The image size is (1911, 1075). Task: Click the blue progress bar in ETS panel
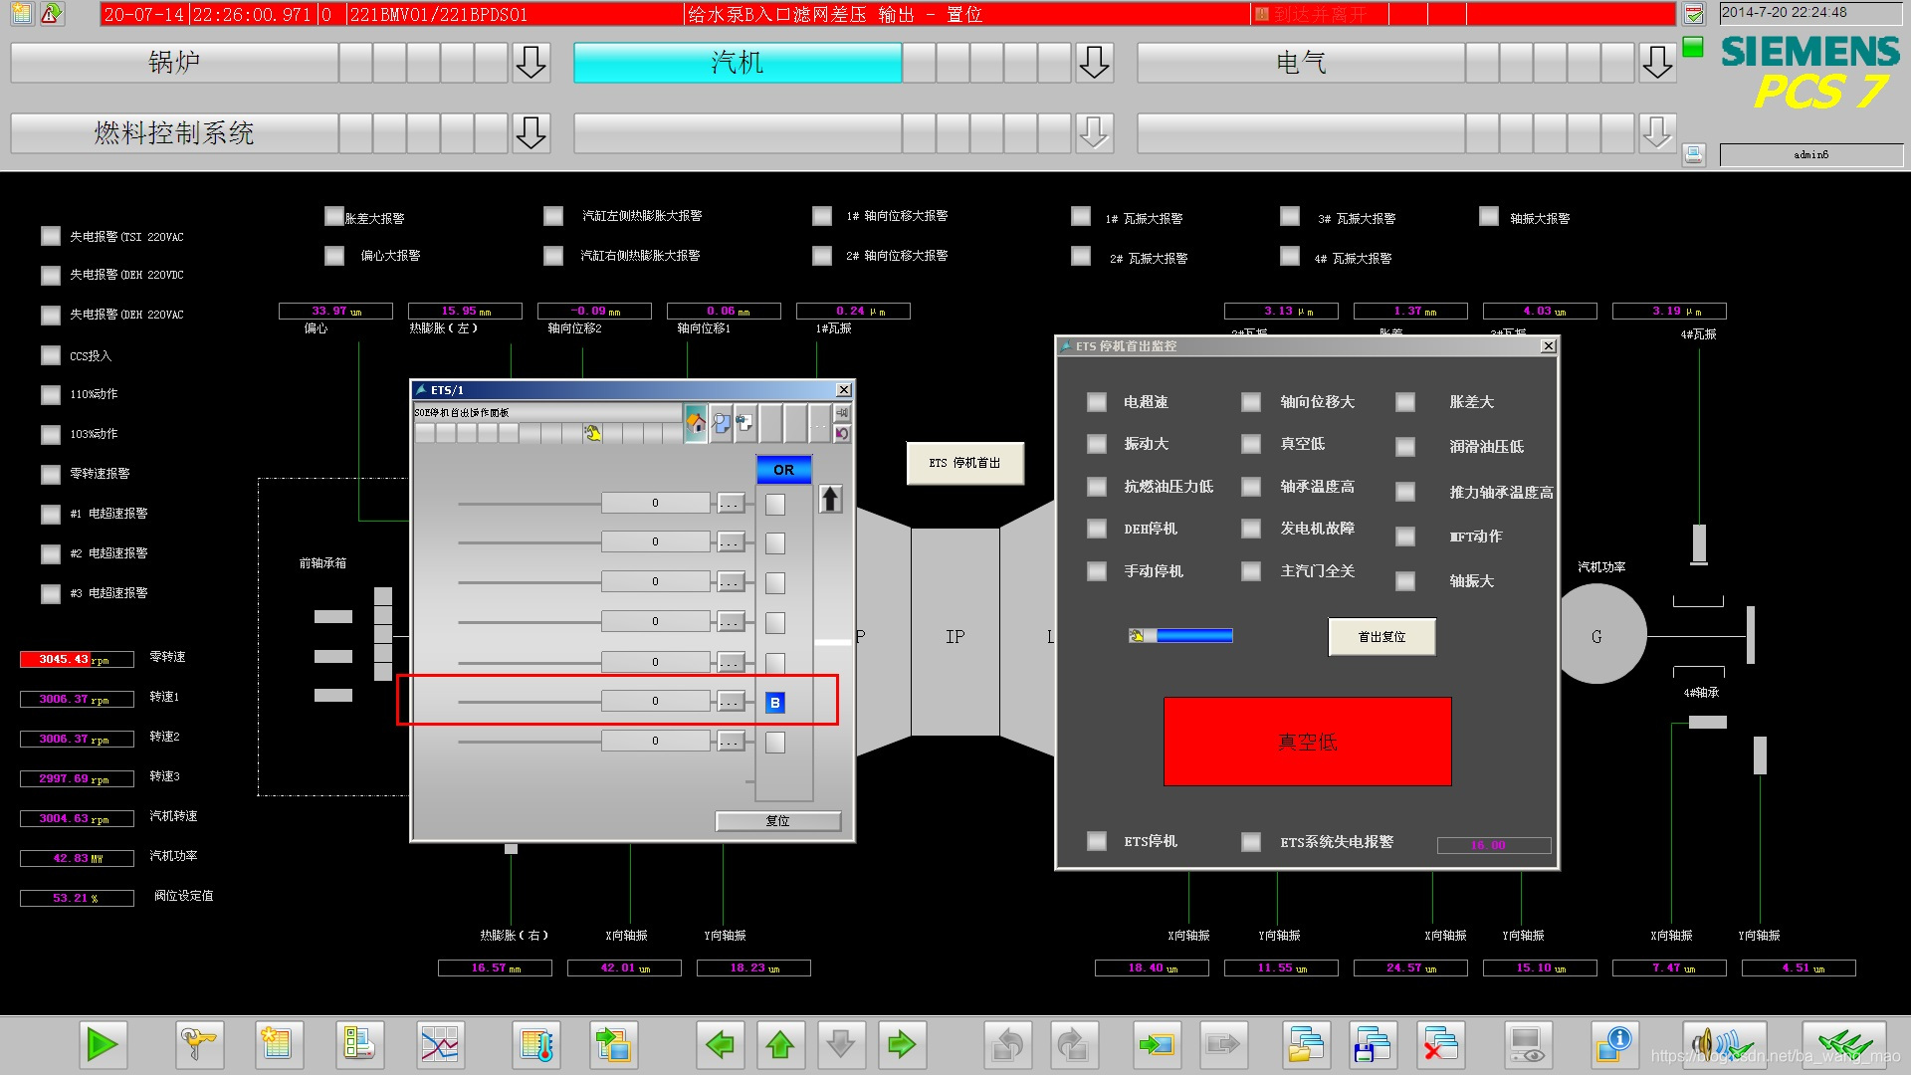coord(1193,636)
